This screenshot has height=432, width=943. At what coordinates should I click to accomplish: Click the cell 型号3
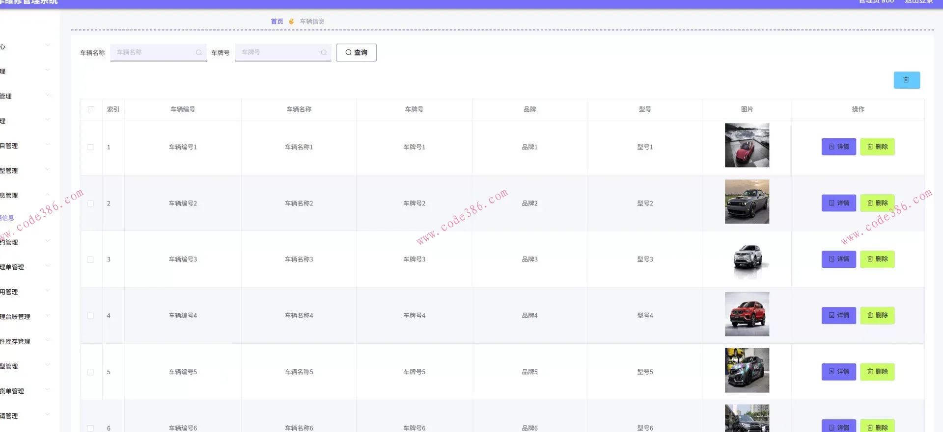[x=645, y=259]
